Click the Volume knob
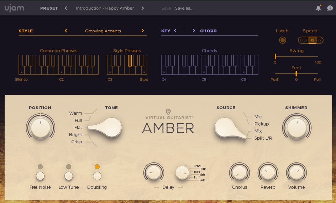This screenshot has height=203, width=336. [x=296, y=173]
